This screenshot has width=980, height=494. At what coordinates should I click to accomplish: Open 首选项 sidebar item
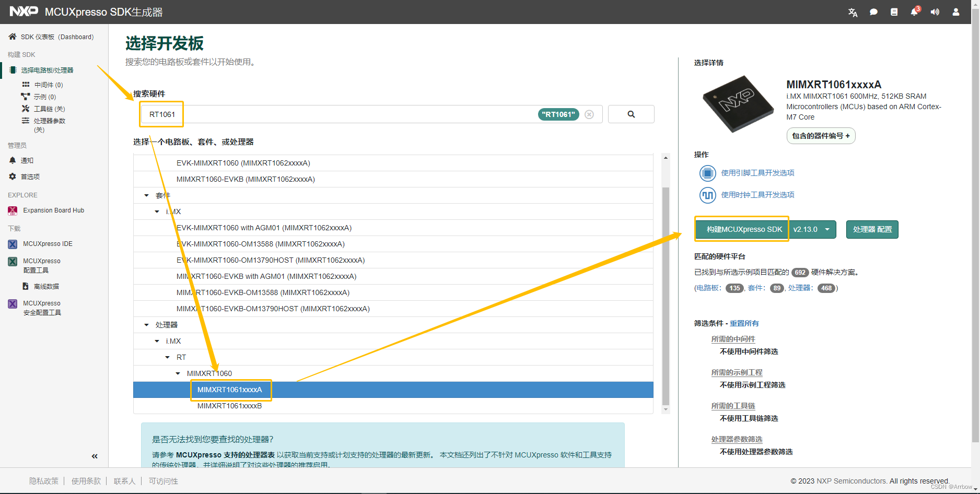pos(30,177)
